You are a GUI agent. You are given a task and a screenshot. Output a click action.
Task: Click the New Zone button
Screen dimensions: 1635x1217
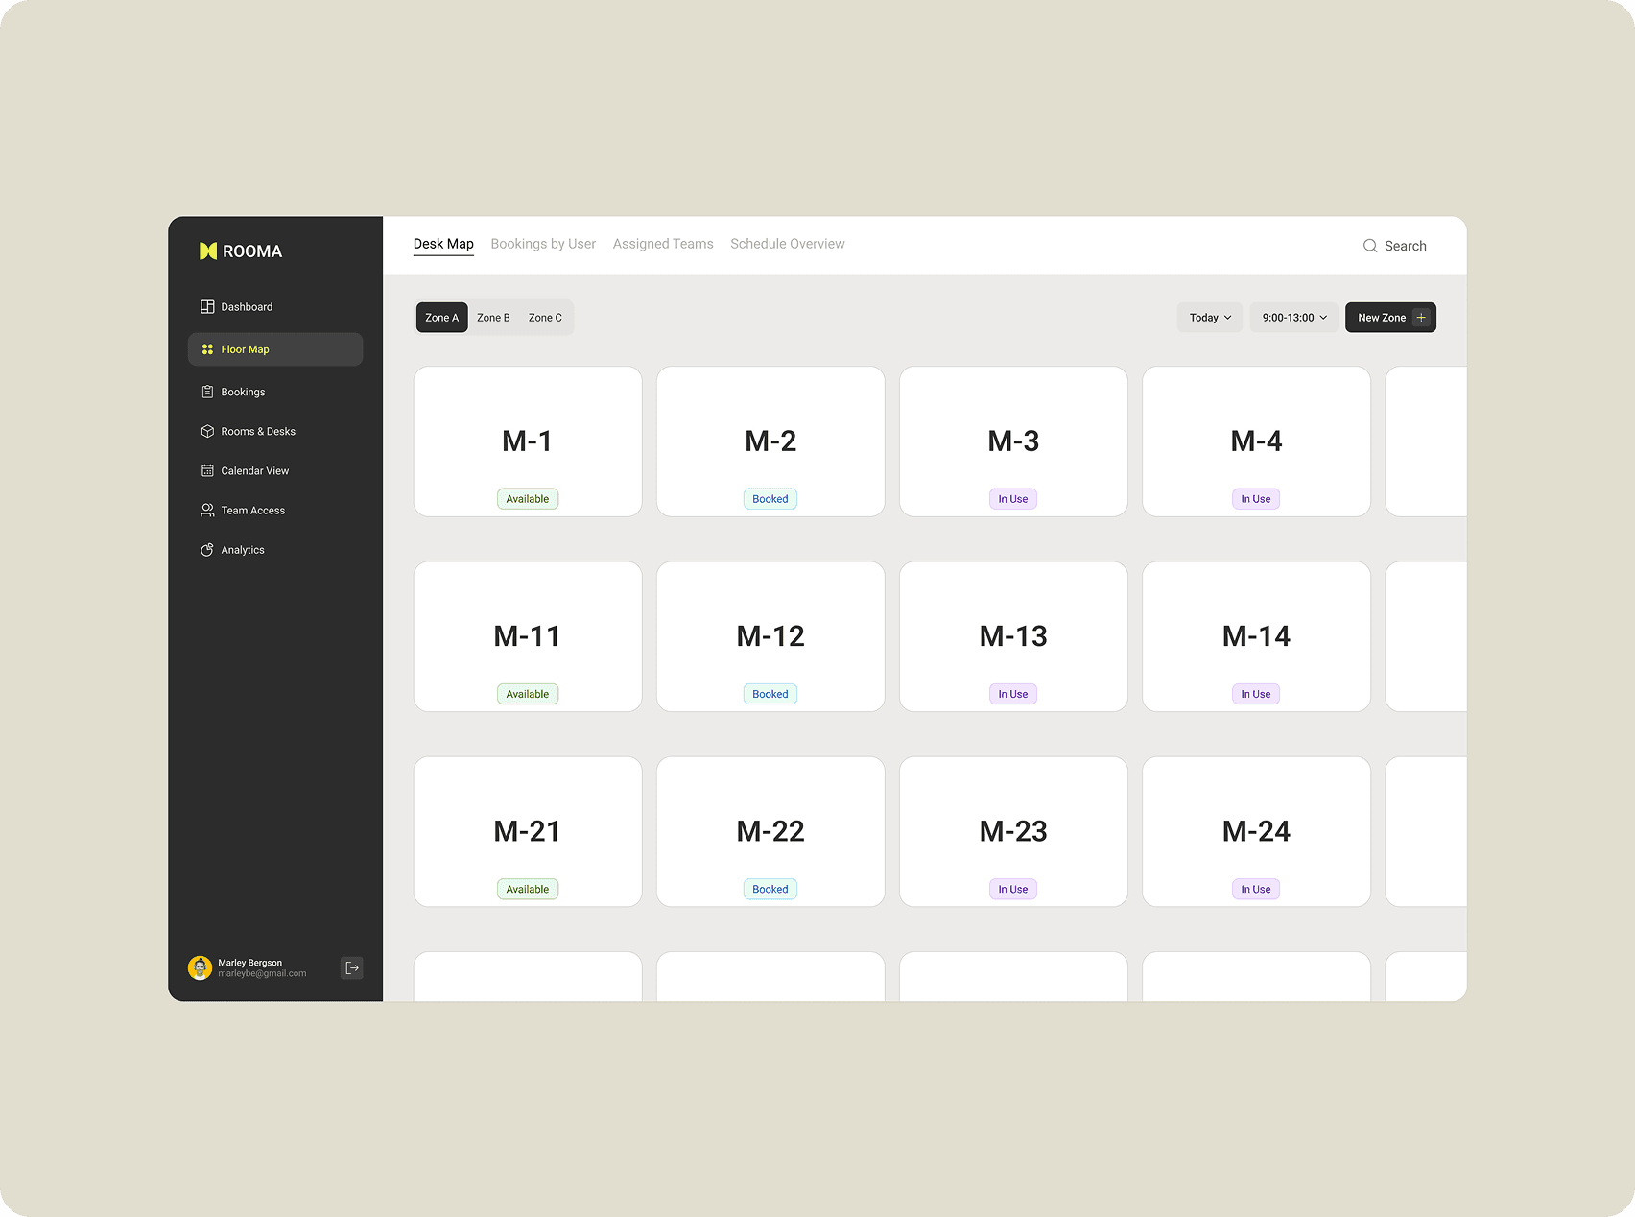1390,318
